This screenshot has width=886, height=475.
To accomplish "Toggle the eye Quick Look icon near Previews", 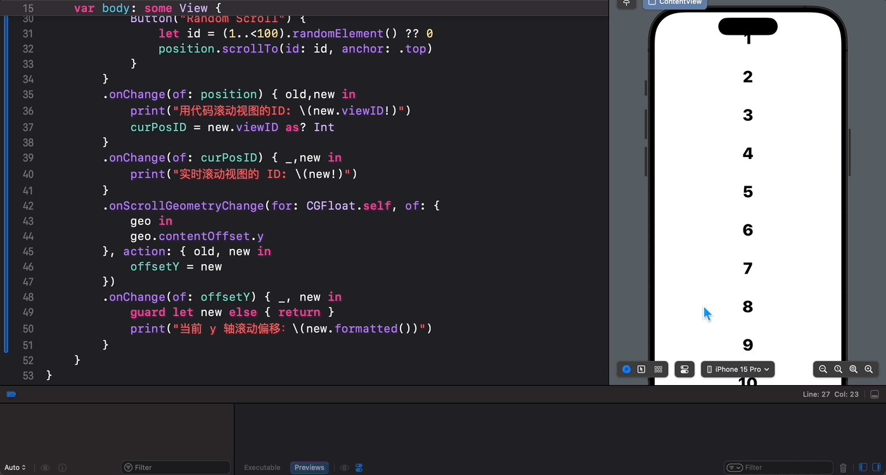I will click(x=344, y=467).
